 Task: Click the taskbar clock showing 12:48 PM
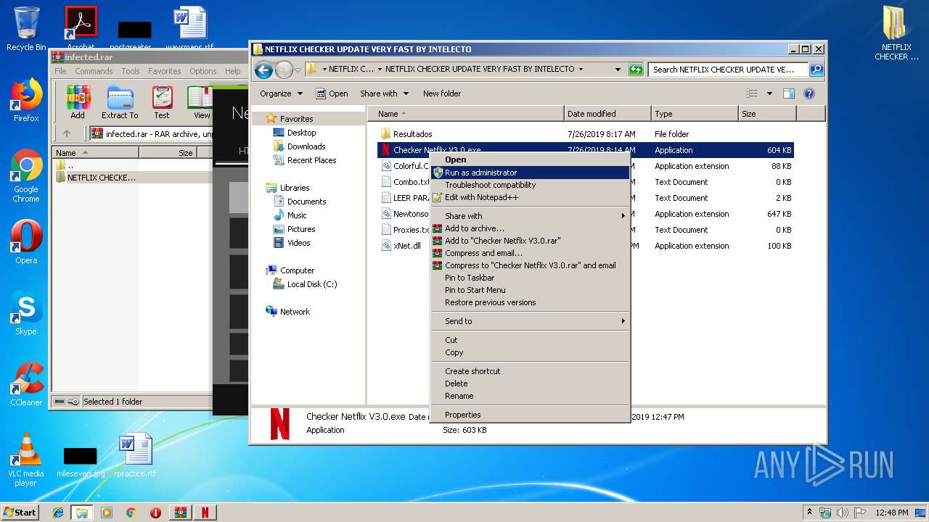(x=892, y=513)
